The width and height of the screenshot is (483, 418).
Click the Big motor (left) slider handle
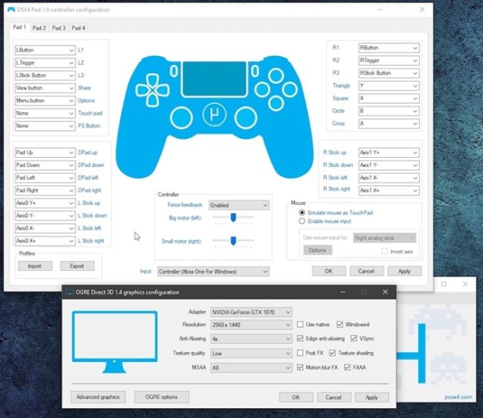[233, 217]
